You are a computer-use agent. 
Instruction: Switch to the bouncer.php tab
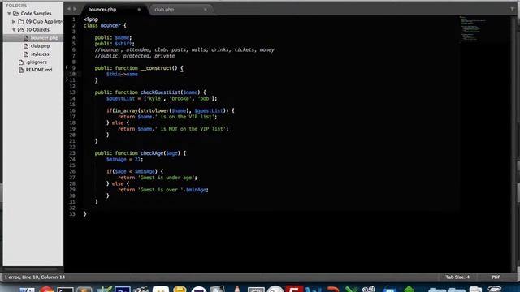102,10
